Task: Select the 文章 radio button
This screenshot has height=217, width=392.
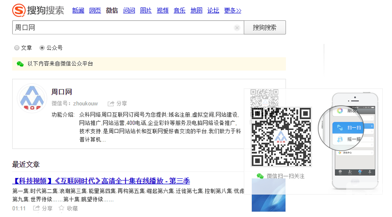Action: click(17, 48)
